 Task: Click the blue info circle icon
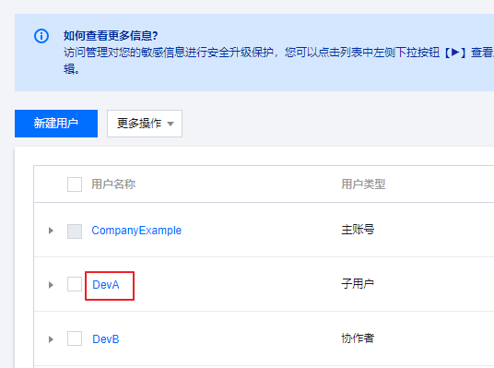41,36
